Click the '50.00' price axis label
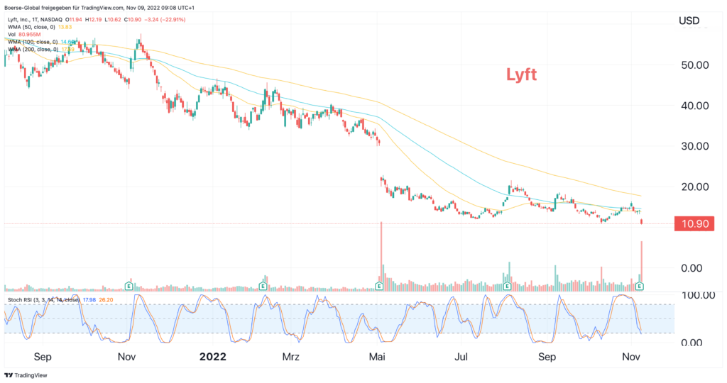This screenshot has width=727, height=383. [x=695, y=65]
